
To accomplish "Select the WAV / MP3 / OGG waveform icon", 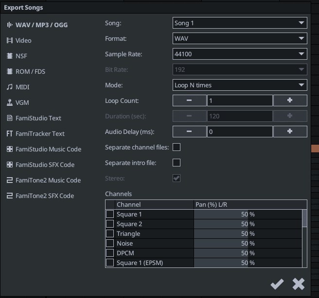I will (x=10, y=25).
